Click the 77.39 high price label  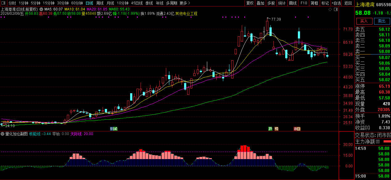pos(276,19)
